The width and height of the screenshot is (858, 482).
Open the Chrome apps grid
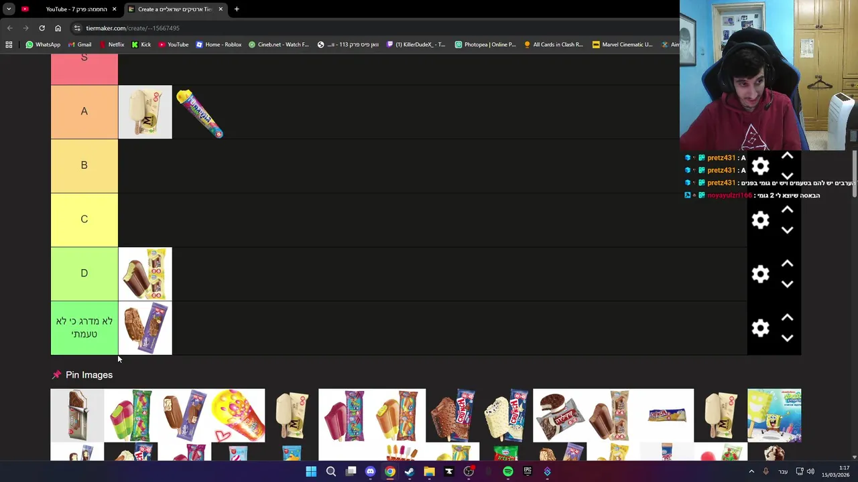click(x=9, y=45)
